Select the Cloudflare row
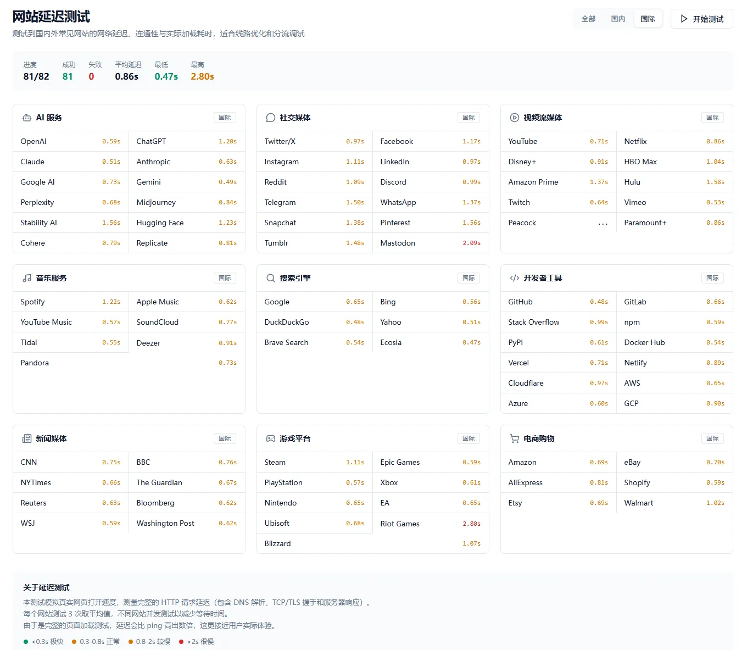 (x=559, y=383)
